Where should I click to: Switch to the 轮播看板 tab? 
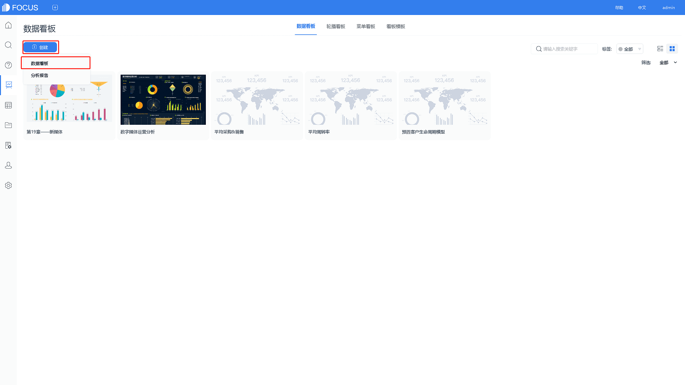coord(336,26)
